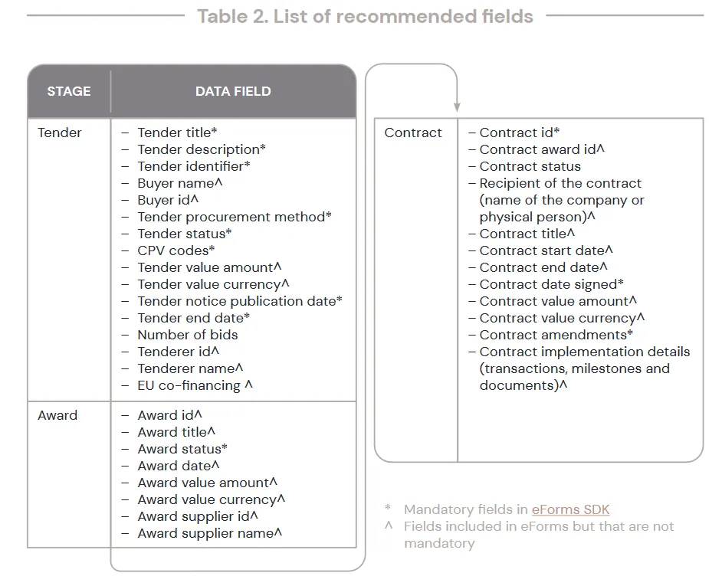Click the STAGE column header
Screen dimensions: 722x586
click(x=69, y=91)
